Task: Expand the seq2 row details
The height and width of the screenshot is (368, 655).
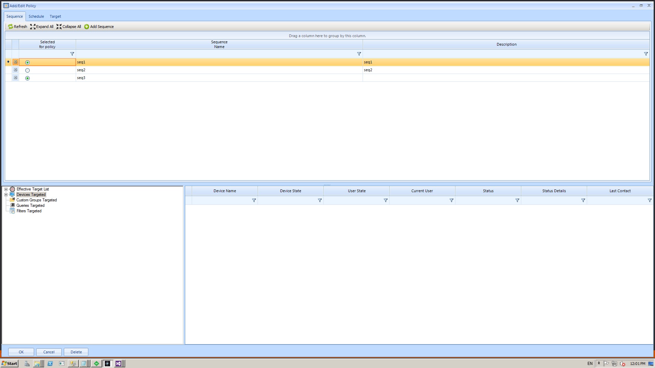Action: pyautogui.click(x=15, y=70)
